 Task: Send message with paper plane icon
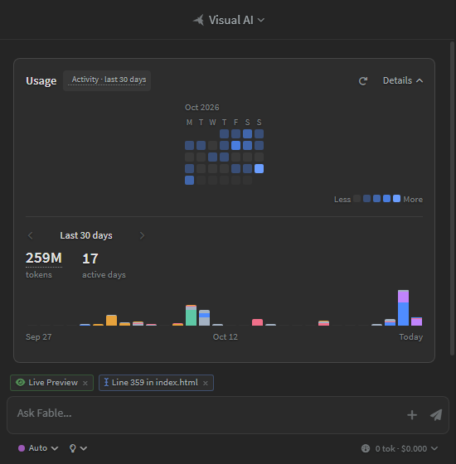tap(436, 415)
